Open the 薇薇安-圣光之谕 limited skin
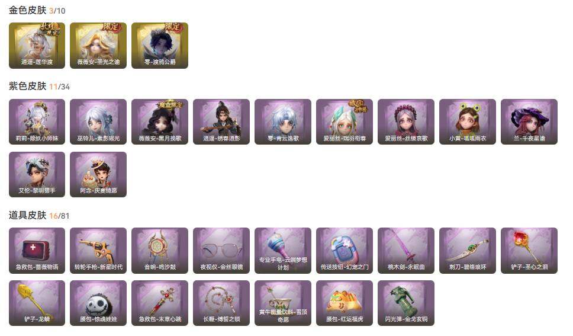The image size is (573, 336). 98,46
